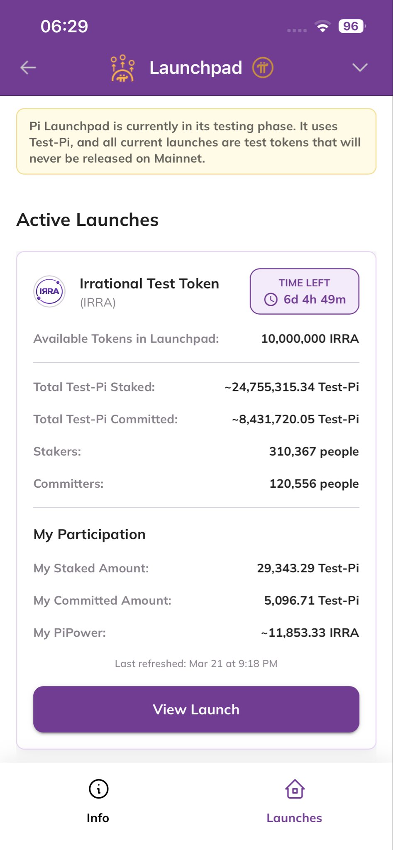
Task: Tap the Launches house icon
Action: [295, 789]
